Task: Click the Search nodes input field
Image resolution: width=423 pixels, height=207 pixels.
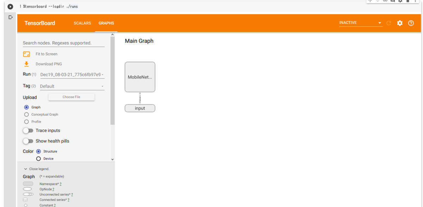Action: (x=63, y=43)
